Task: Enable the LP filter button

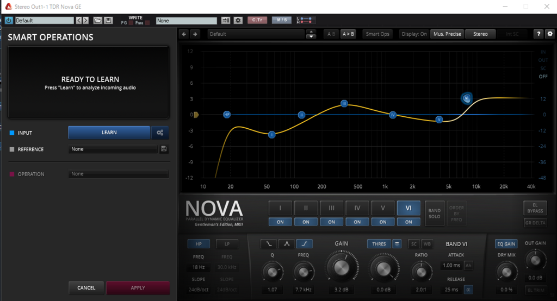Action: click(227, 244)
